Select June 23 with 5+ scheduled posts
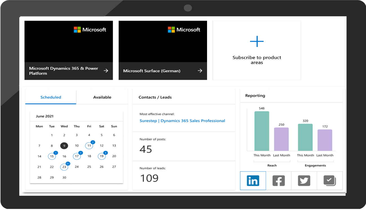 click(x=64, y=167)
